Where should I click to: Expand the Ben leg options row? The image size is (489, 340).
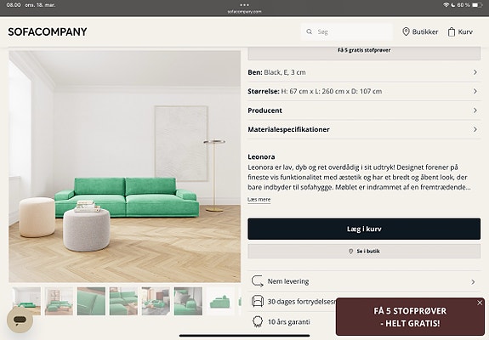364,72
